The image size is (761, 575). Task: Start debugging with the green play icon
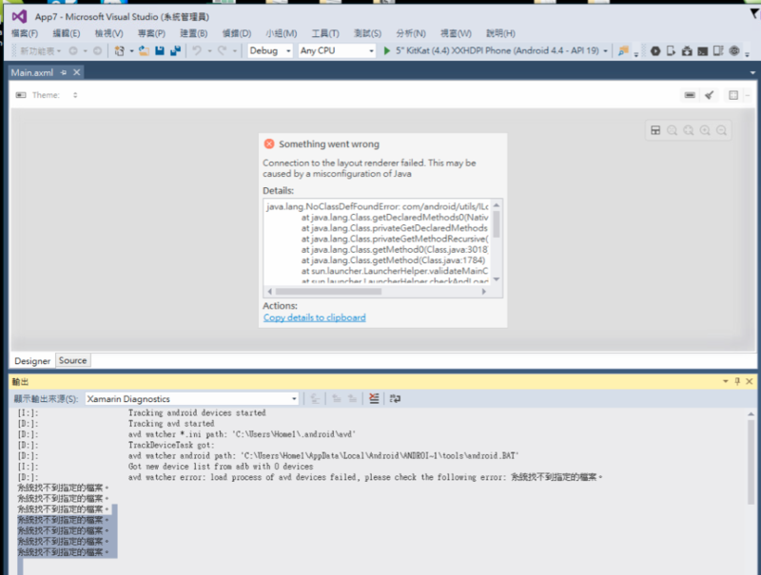tap(387, 50)
